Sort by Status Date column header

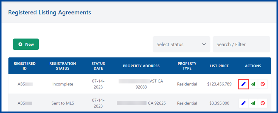tap(98, 66)
